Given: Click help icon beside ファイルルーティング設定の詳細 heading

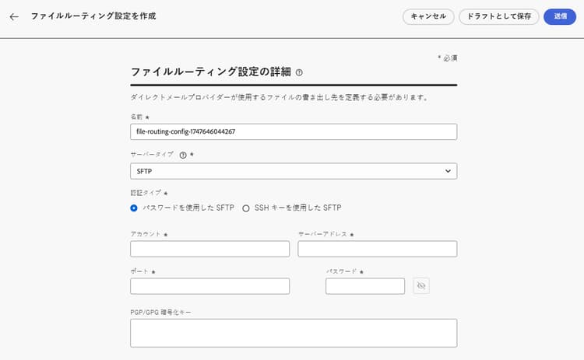Looking at the screenshot, I should point(300,72).
